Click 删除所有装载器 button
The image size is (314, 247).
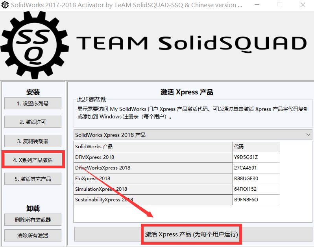(x=33, y=220)
